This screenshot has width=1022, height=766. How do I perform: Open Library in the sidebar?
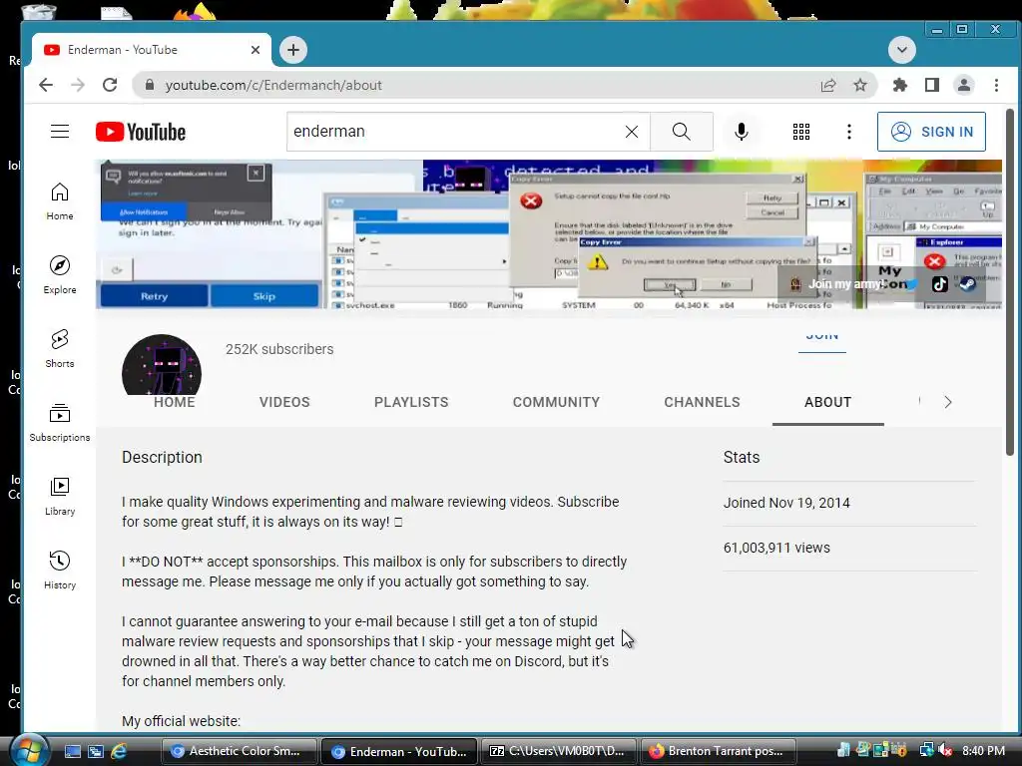[x=60, y=497]
